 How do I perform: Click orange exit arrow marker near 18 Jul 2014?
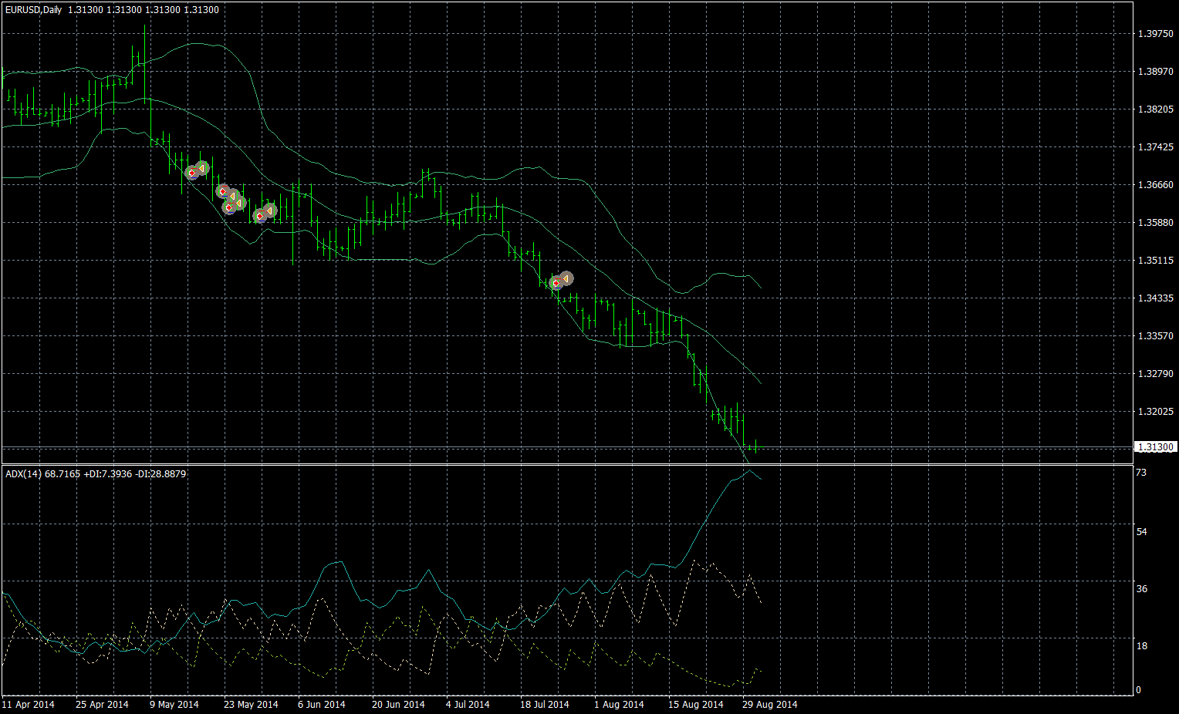pos(566,278)
